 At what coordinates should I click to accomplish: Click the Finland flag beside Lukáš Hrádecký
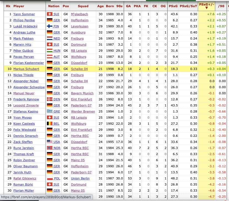click(x=50, y=26)
